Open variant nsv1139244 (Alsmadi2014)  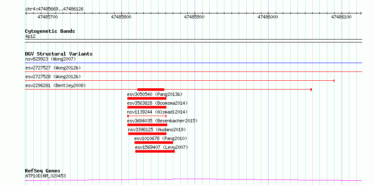pos(158,112)
